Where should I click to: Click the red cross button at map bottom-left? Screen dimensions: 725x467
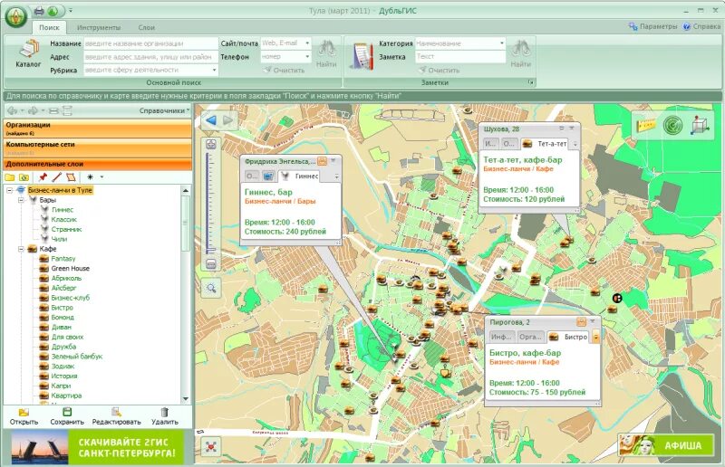click(211, 447)
